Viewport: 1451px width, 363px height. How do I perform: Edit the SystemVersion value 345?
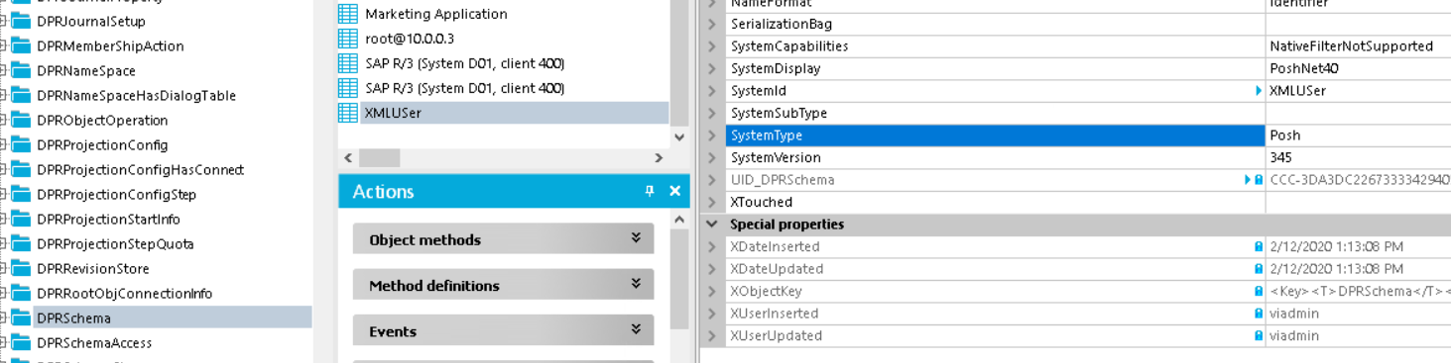(x=1359, y=157)
